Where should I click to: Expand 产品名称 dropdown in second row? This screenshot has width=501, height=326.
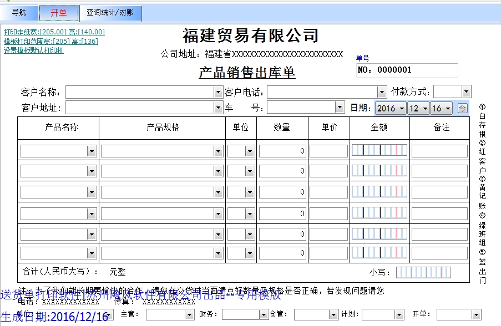(x=92, y=171)
